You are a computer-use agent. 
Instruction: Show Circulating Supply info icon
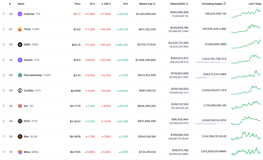[225, 3]
